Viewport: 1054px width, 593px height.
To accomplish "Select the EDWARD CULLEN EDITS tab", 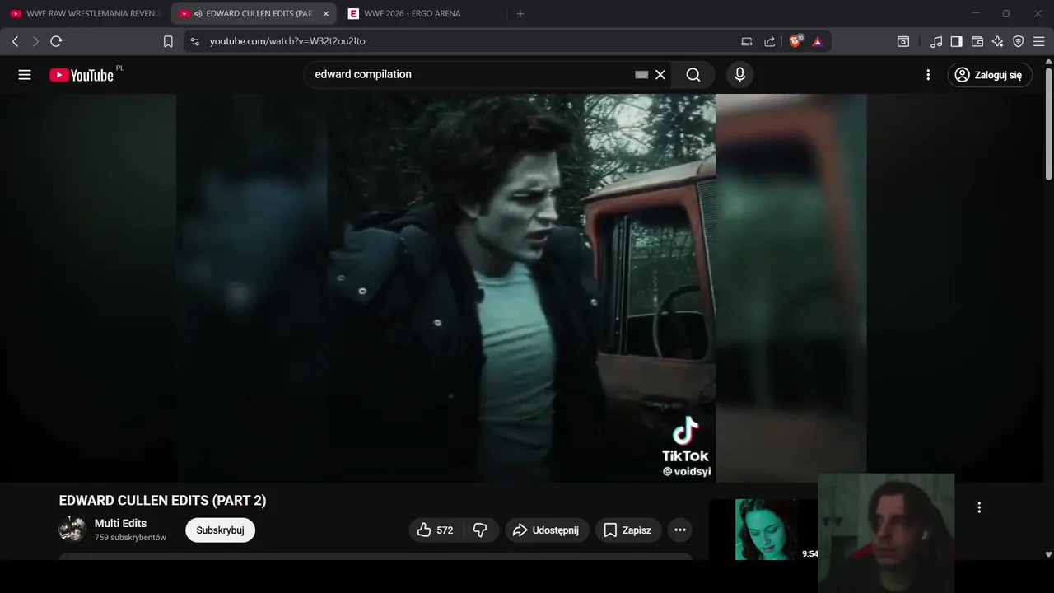I will (x=254, y=14).
